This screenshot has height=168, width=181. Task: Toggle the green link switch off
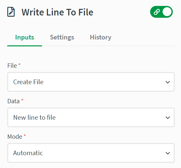click(161, 12)
